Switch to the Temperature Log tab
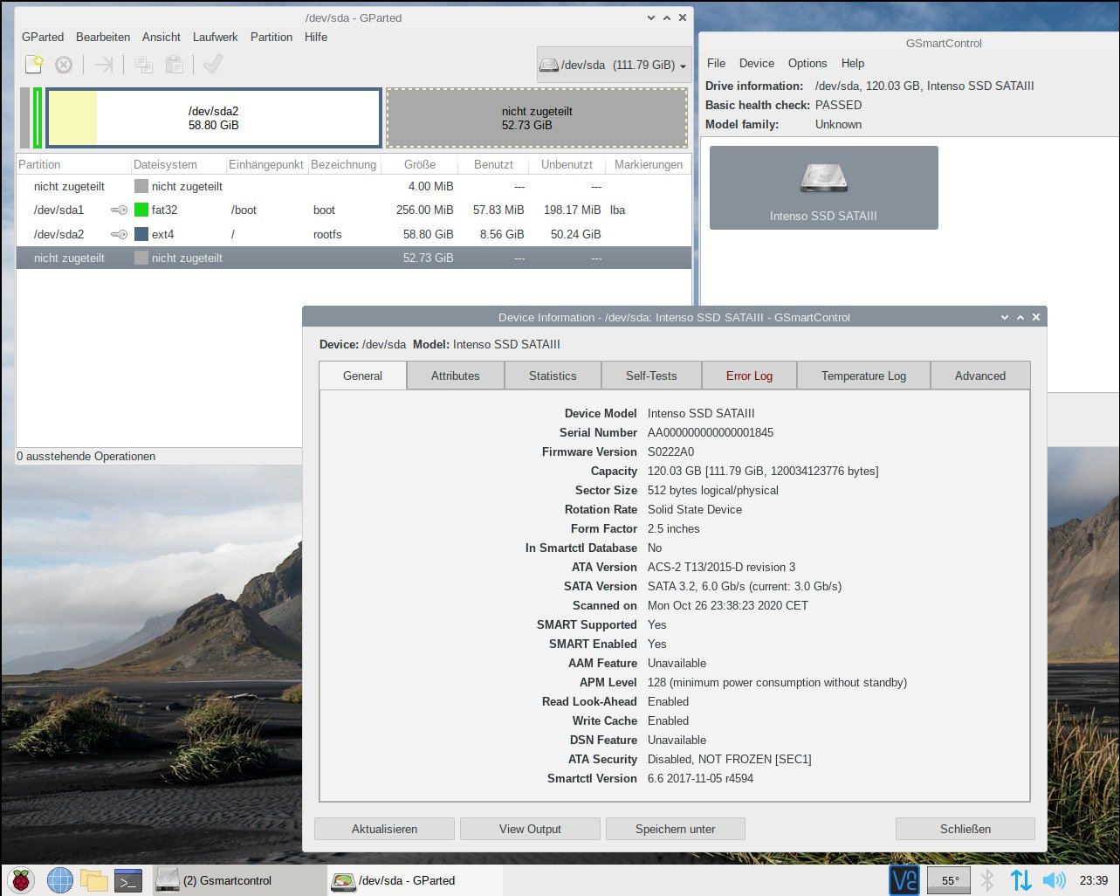 [x=863, y=376]
